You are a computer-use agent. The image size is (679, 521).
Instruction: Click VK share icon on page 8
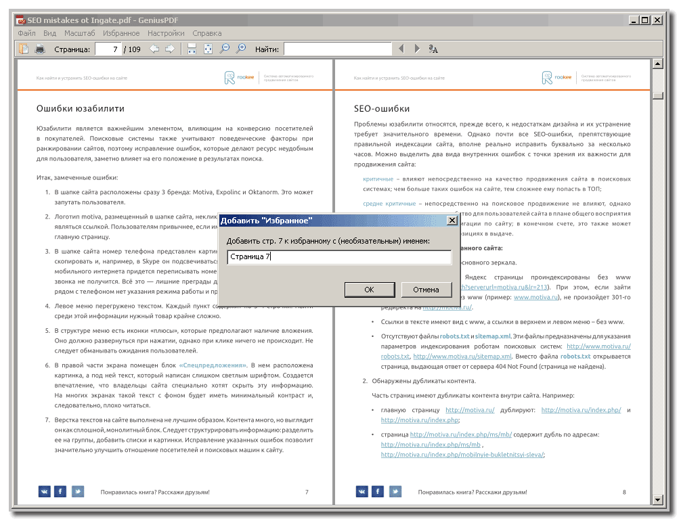coord(362,492)
